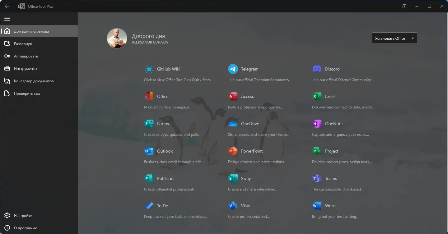The height and width of the screenshot is (234, 448).
Task: Click the Discord logo icon
Action: pos(317,69)
